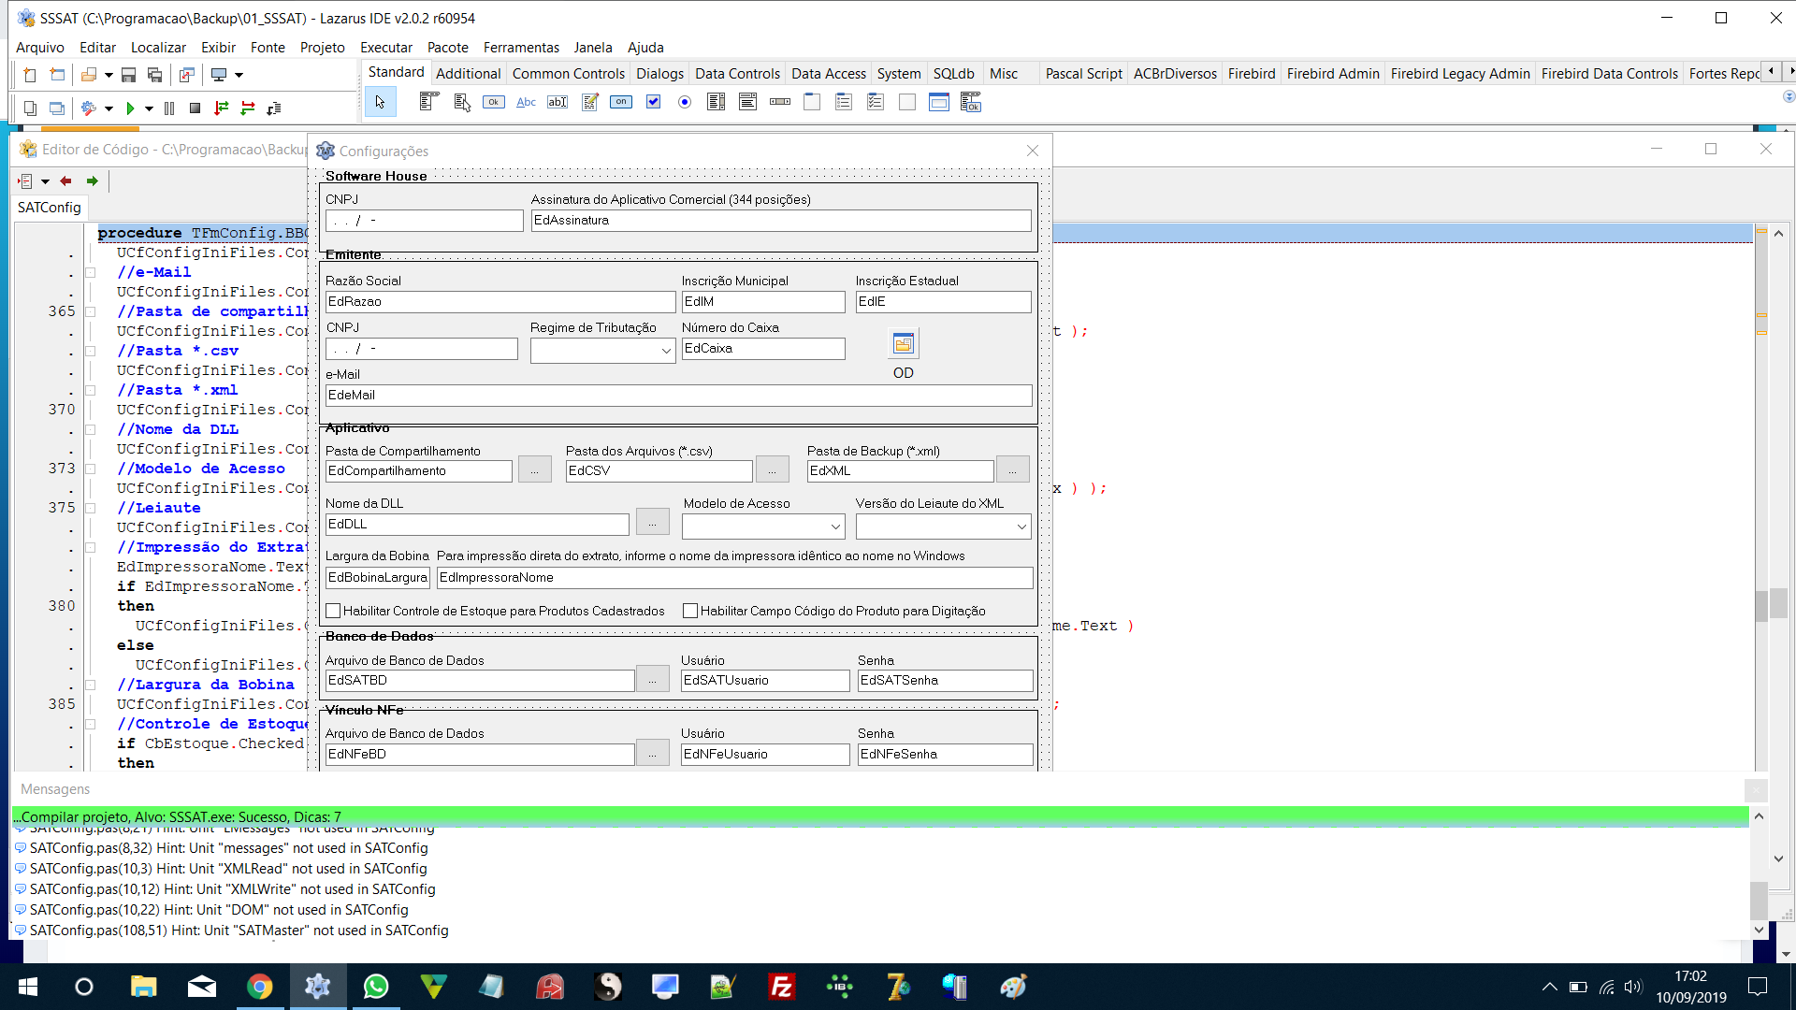
Task: Click the Messages panel vertical scrollbar
Action: [x=1759, y=874]
